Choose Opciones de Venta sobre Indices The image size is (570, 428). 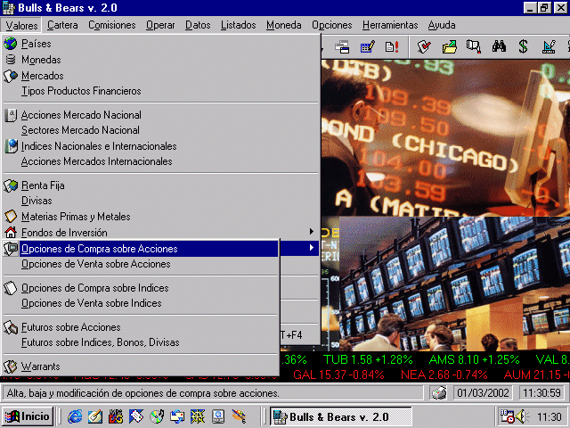coord(141,303)
